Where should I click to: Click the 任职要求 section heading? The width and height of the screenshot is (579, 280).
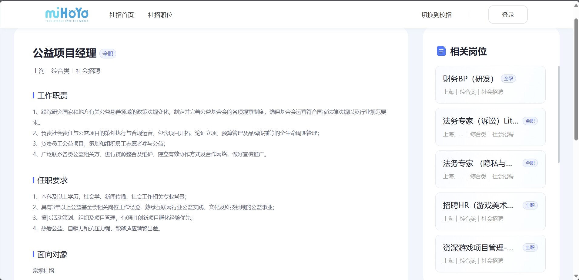52,180
